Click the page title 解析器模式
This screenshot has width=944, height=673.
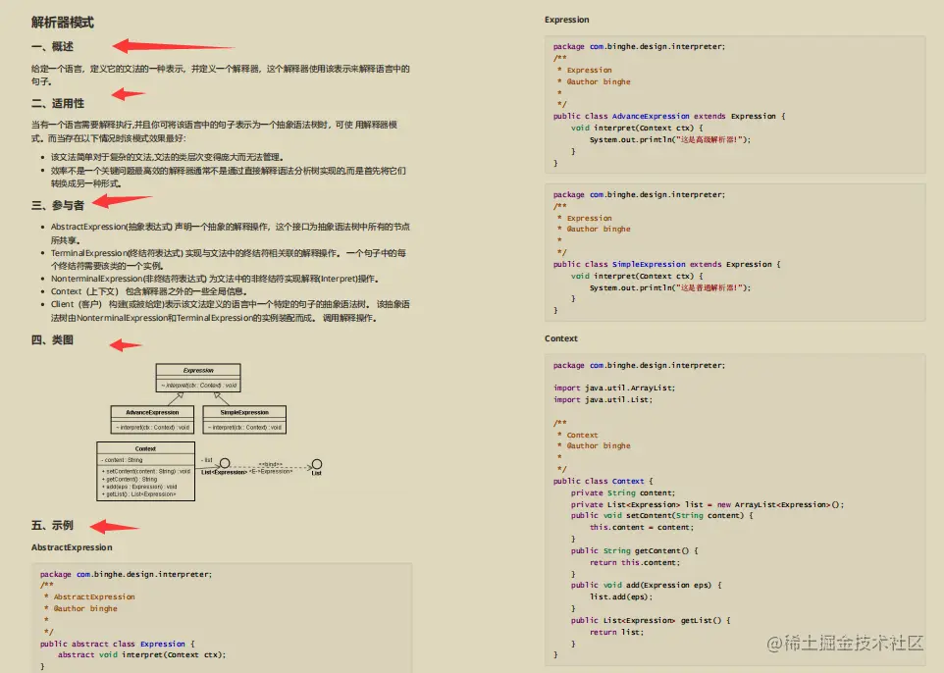pyautogui.click(x=63, y=23)
